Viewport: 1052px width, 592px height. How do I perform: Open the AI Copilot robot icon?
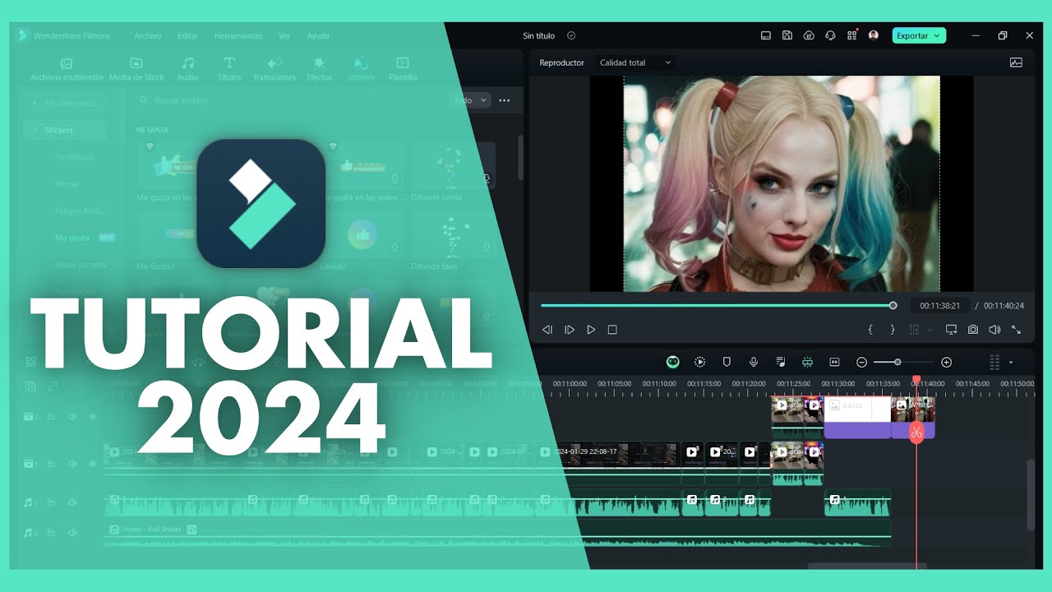pyautogui.click(x=673, y=362)
